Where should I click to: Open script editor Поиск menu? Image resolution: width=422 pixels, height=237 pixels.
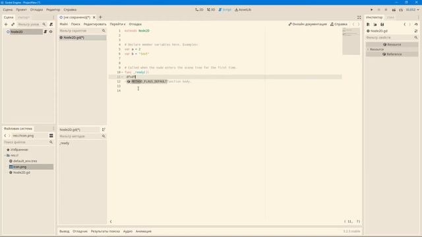tap(76, 24)
